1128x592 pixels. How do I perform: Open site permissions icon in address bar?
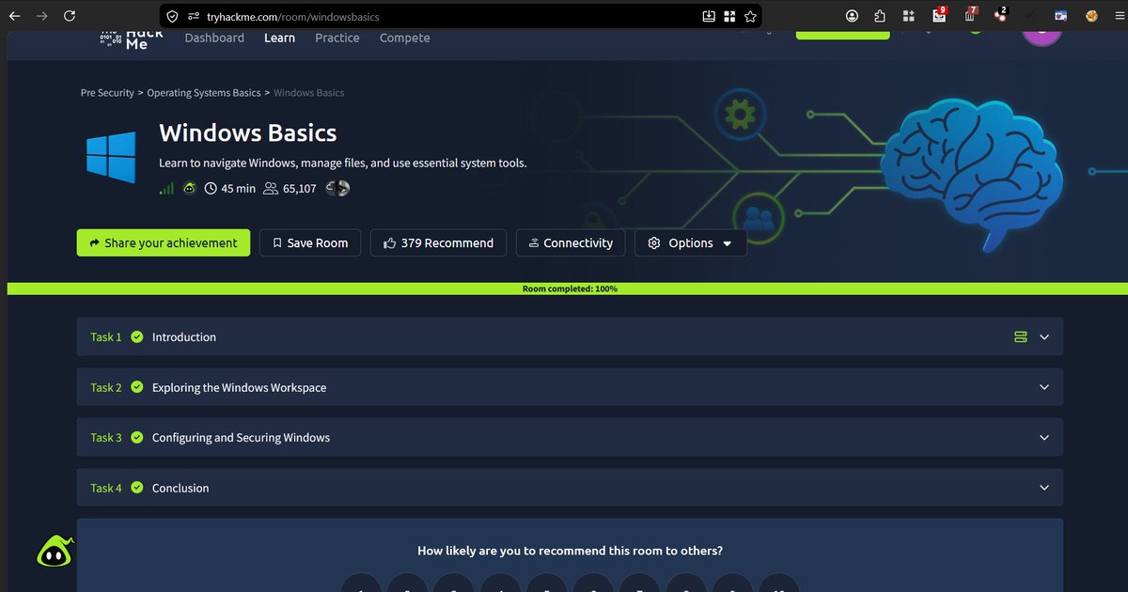coord(194,16)
